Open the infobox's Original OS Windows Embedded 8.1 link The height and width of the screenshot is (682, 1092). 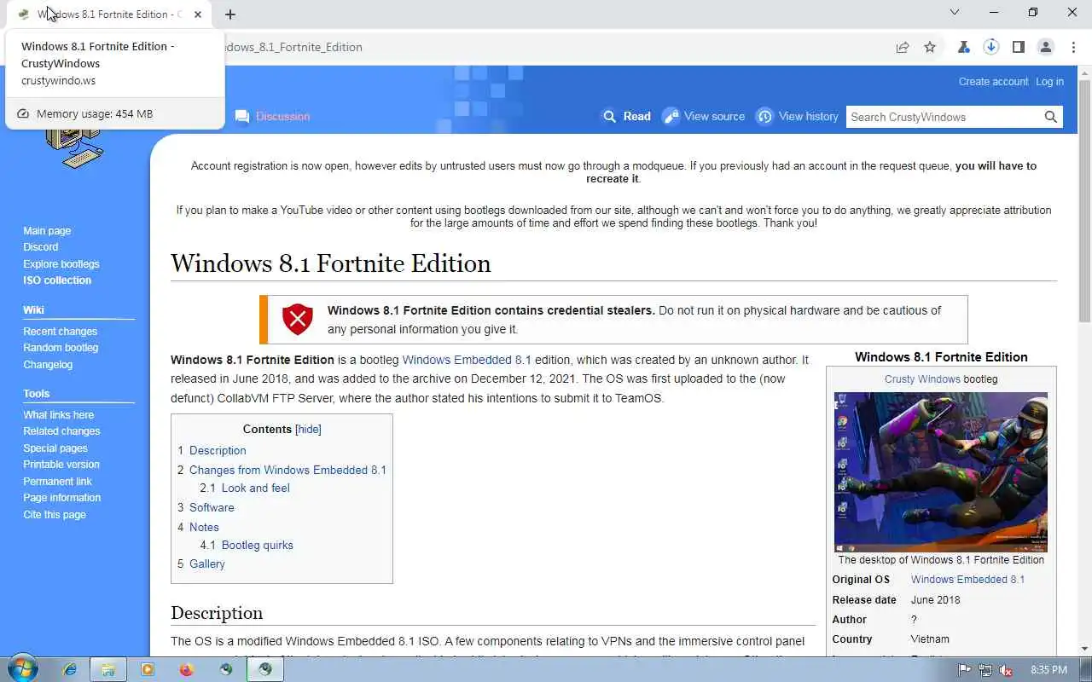pos(967,580)
